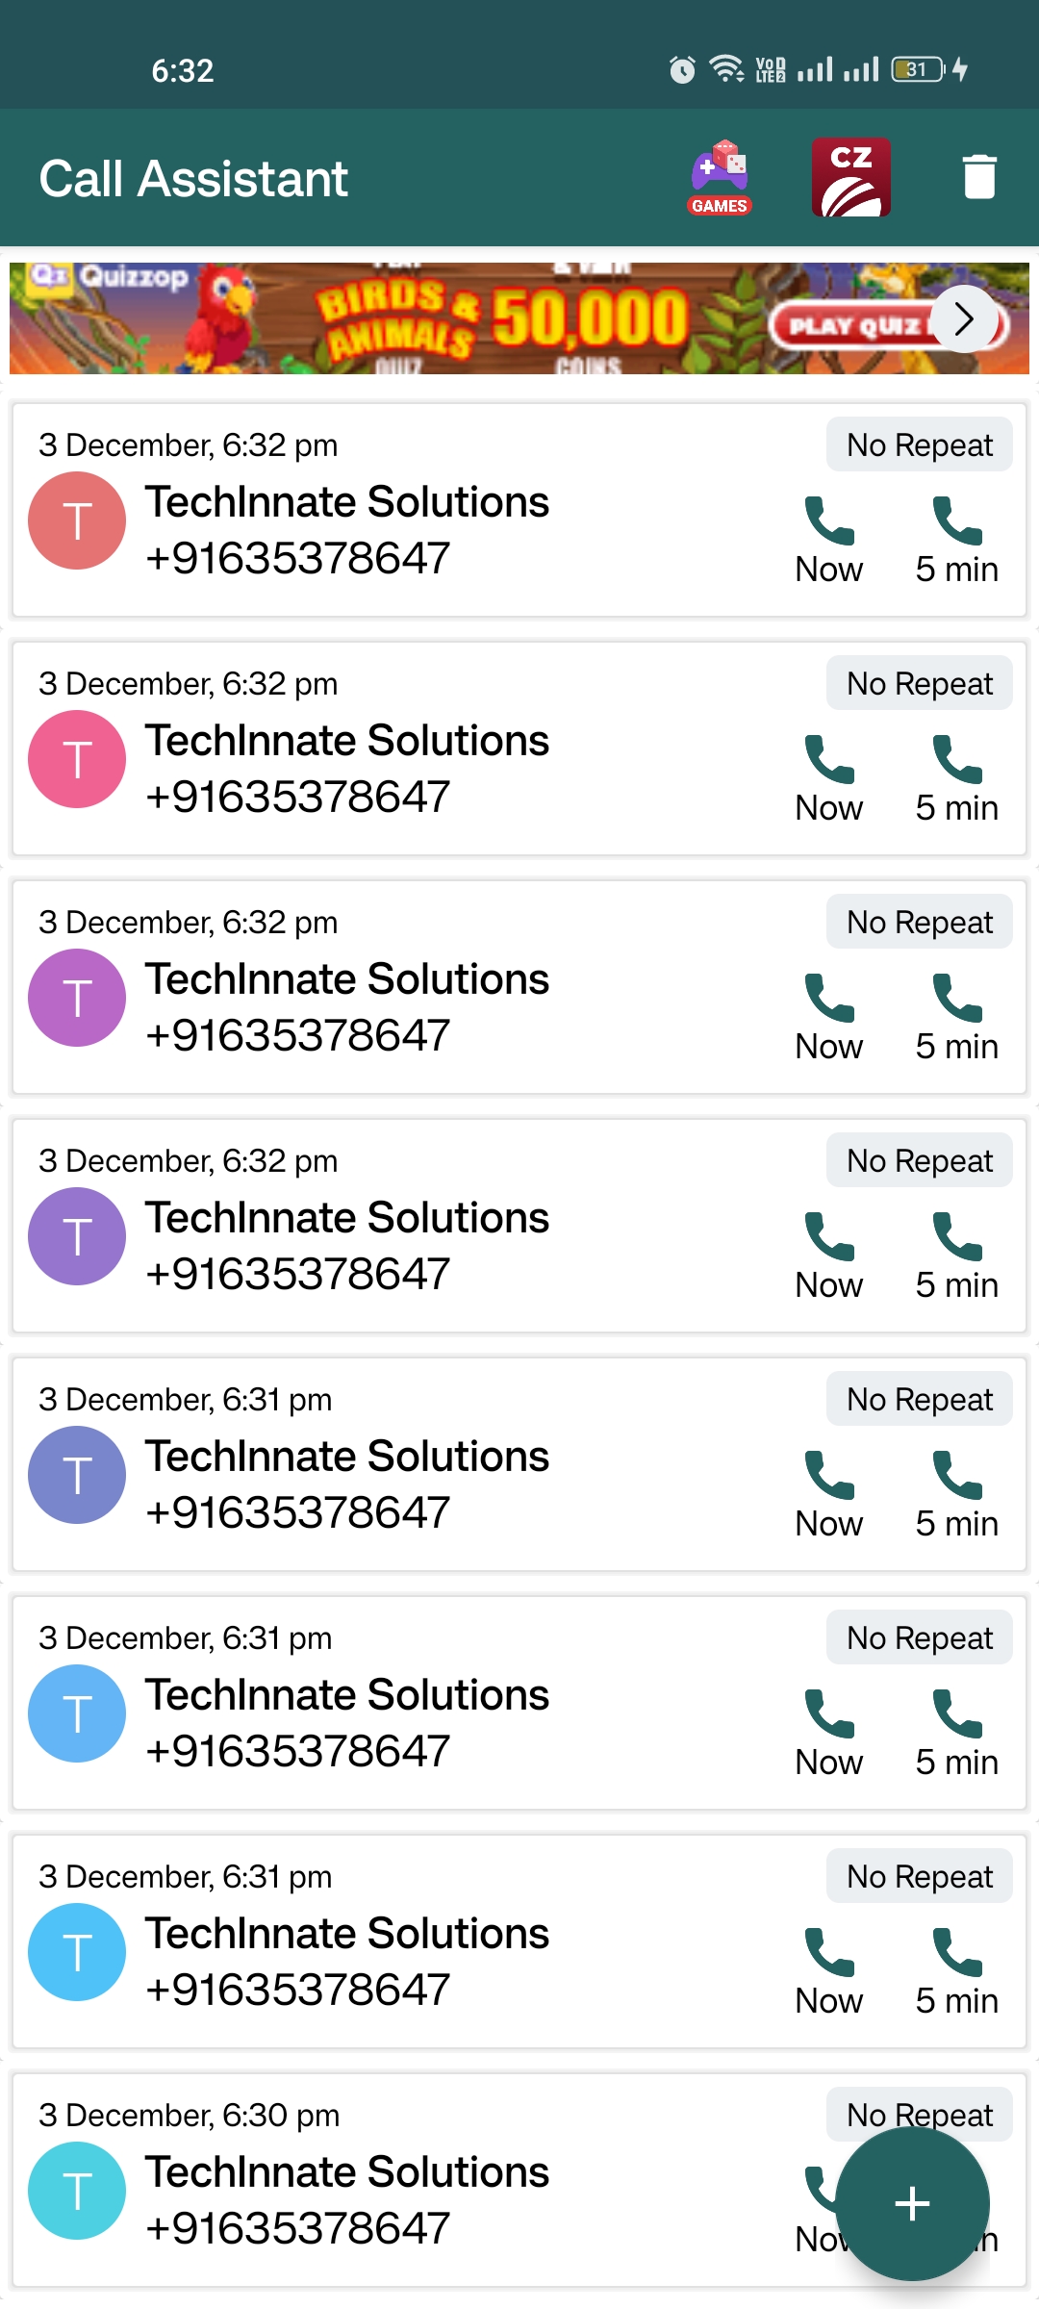Schedule 5 min call on third entry
The image size is (1039, 2309).
957,1018
